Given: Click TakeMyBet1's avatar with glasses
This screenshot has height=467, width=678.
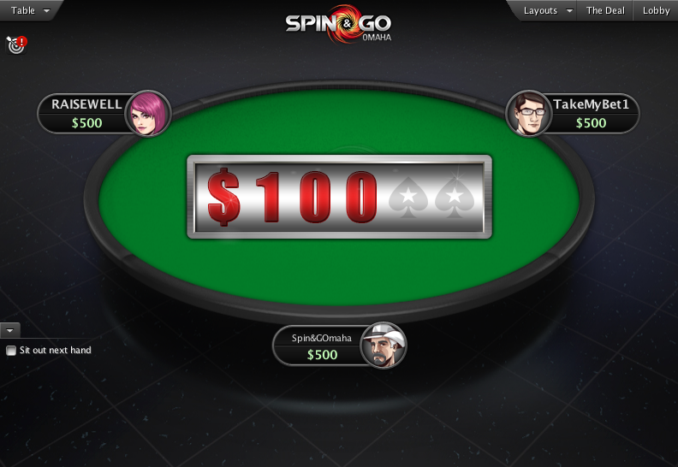Looking at the screenshot, I should click(528, 114).
